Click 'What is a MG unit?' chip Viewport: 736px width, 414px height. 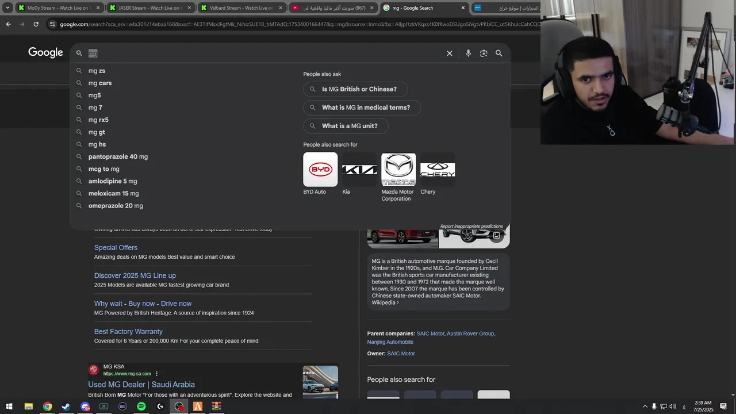(346, 126)
